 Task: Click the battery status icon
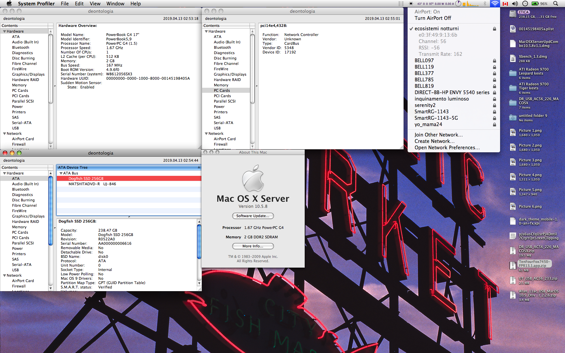[x=535, y=4]
